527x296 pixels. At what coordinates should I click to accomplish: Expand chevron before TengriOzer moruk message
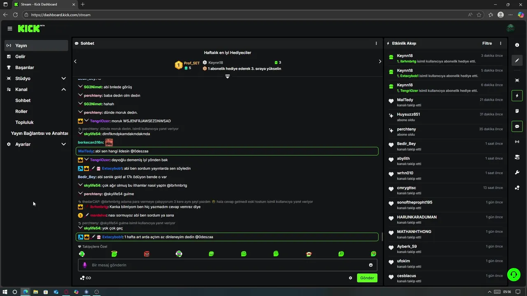(x=86, y=121)
